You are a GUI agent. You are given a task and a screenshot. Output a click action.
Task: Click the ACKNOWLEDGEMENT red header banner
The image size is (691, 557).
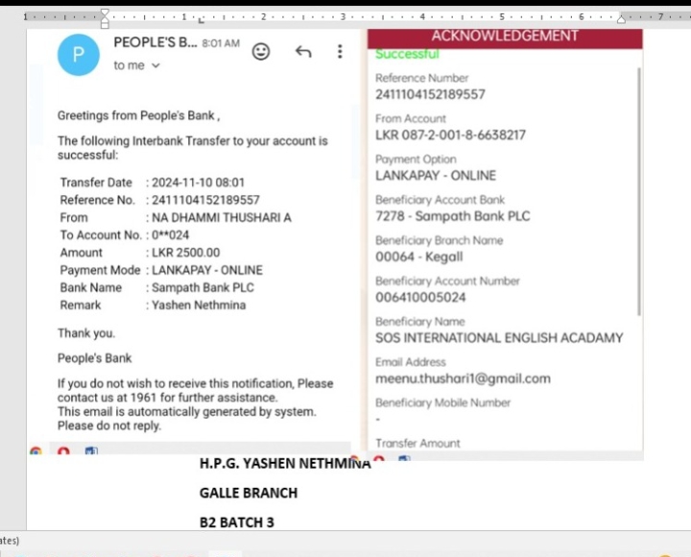tap(505, 37)
